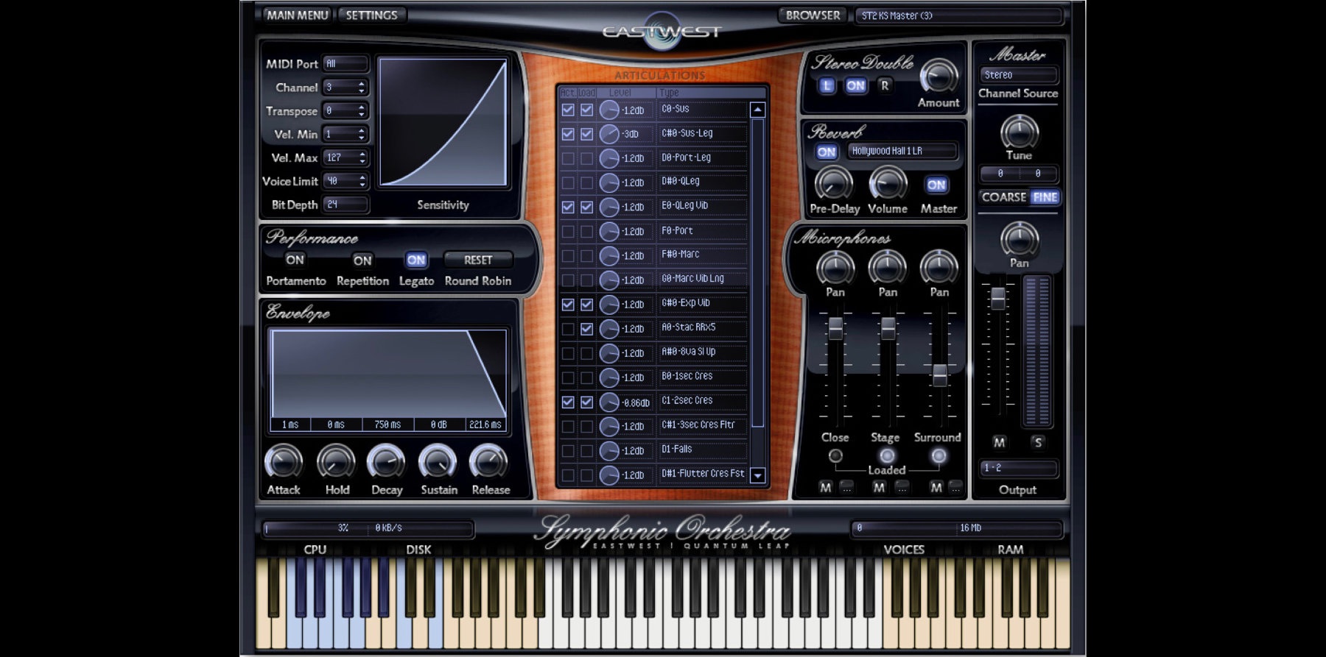This screenshot has height=657, width=1326.
Task: Click the Release envelope knob
Action: 488,462
